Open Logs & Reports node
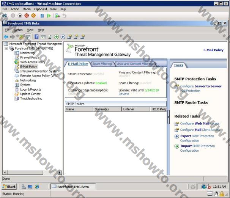The width and height of the screenshot is (230, 198). tap(30, 90)
